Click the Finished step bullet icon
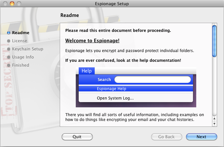 (x=8, y=65)
